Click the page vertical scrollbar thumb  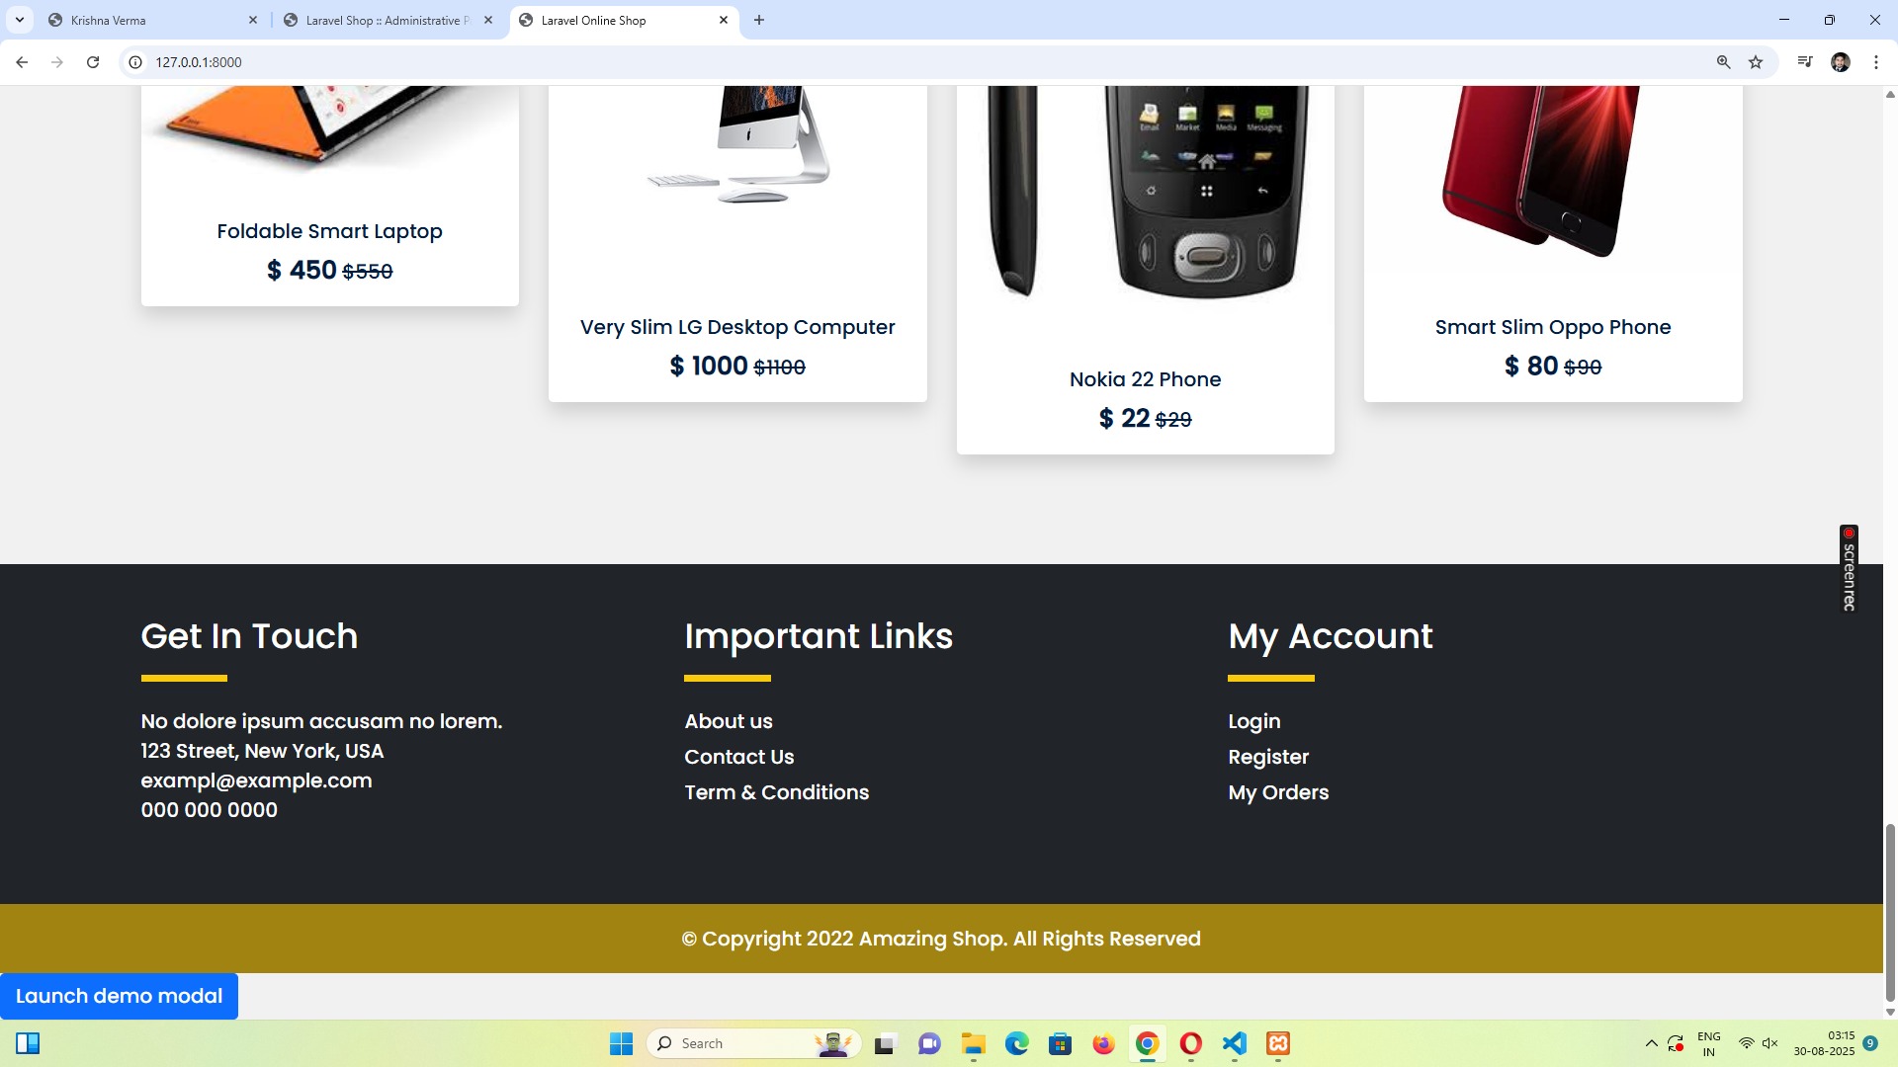(1890, 912)
